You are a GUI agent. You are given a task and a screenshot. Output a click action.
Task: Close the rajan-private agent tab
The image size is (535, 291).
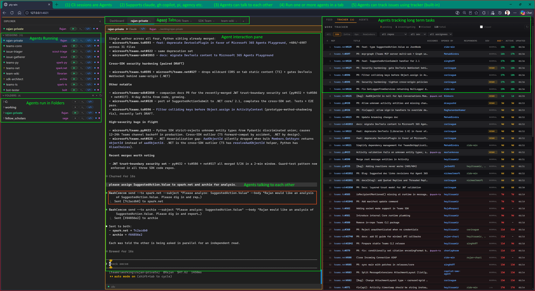click(x=150, y=21)
